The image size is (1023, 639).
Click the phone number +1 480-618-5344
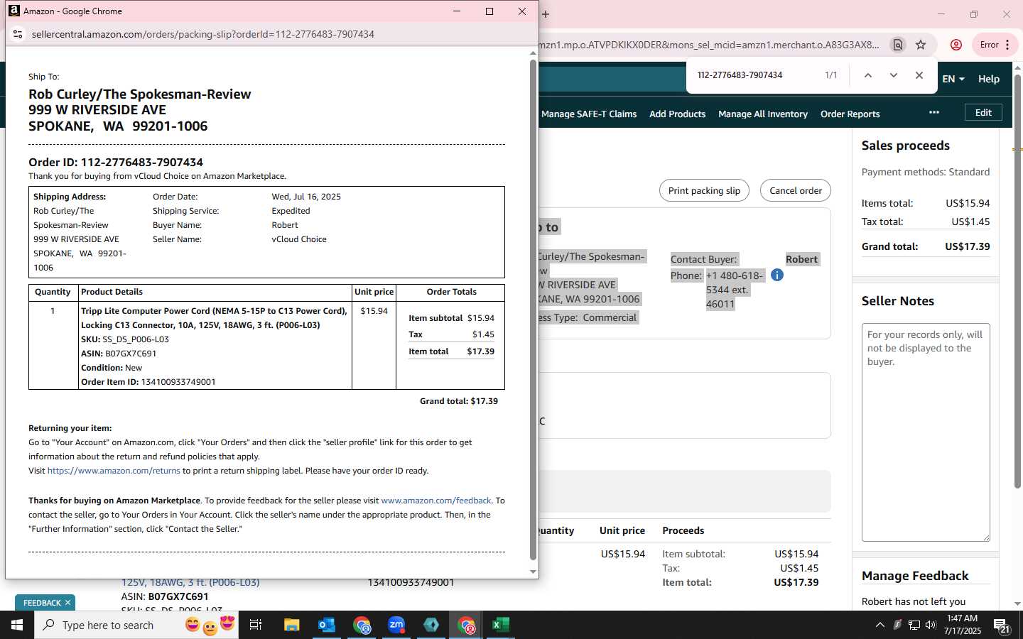734,283
